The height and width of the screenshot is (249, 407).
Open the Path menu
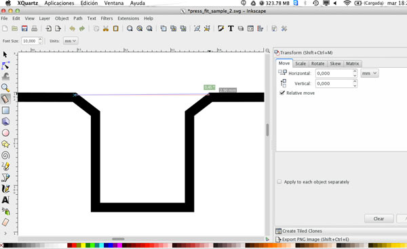[x=77, y=18]
